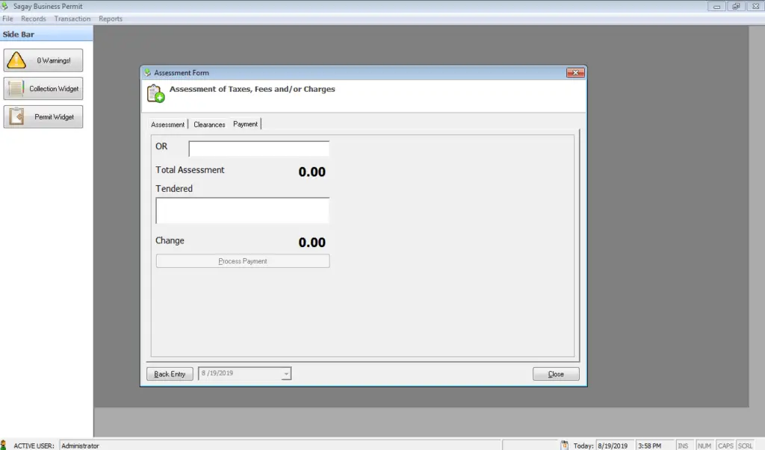Image resolution: width=765 pixels, height=450 pixels.
Task: Open the Records menu
Action: 34,18
